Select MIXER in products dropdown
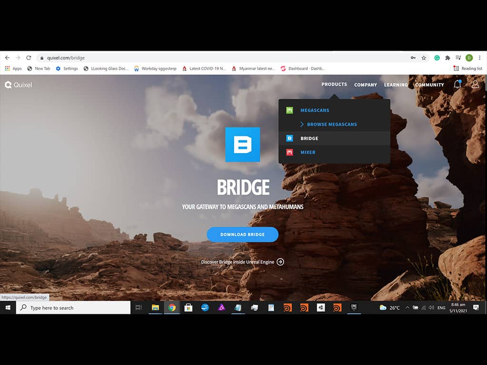 coord(308,152)
